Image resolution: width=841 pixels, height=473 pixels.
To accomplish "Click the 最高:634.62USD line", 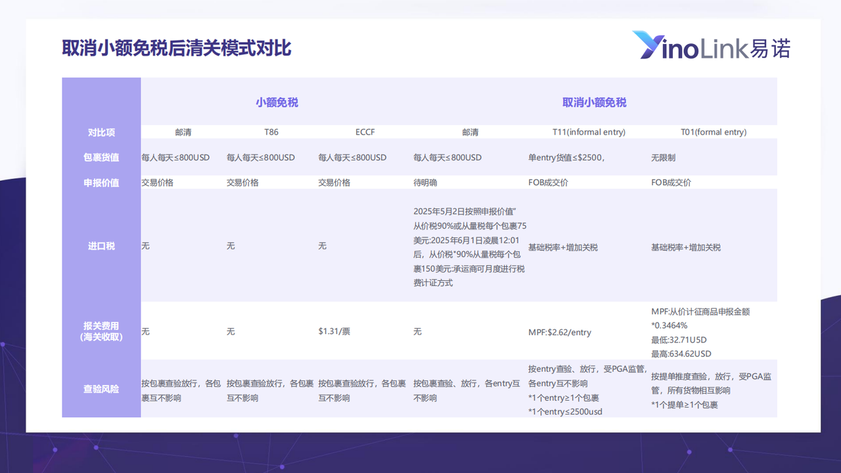I will pos(681,354).
